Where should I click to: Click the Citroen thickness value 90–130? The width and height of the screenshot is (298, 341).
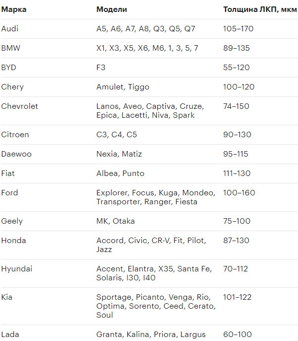point(237,135)
